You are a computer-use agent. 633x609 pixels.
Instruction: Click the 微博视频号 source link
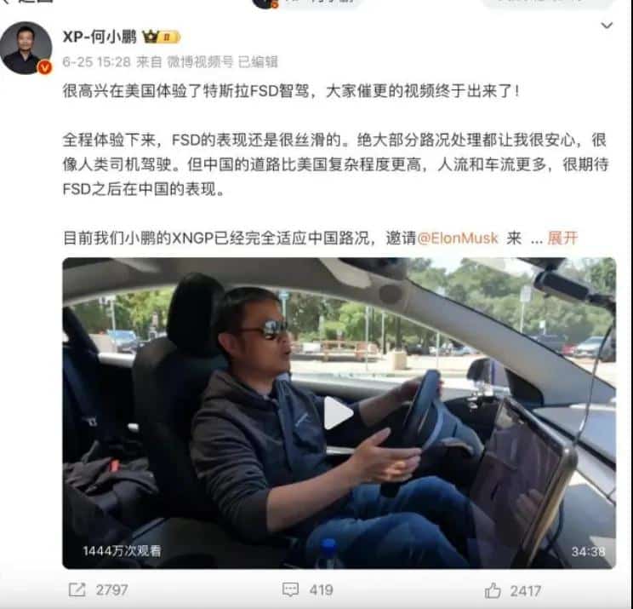coord(200,62)
